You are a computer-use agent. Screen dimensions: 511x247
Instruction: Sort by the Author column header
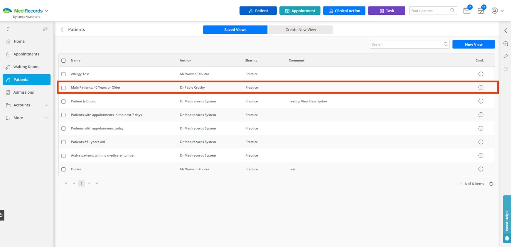pyautogui.click(x=185, y=61)
